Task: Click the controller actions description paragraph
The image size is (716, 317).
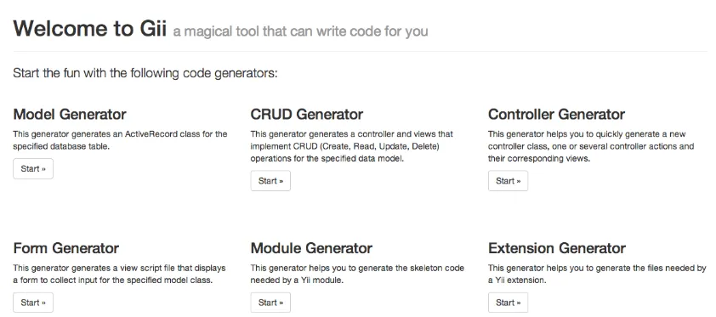Action: tap(591, 146)
